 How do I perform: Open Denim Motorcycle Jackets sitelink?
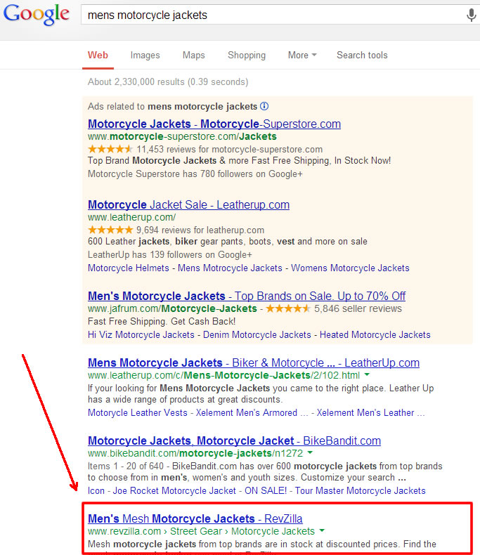257,335
